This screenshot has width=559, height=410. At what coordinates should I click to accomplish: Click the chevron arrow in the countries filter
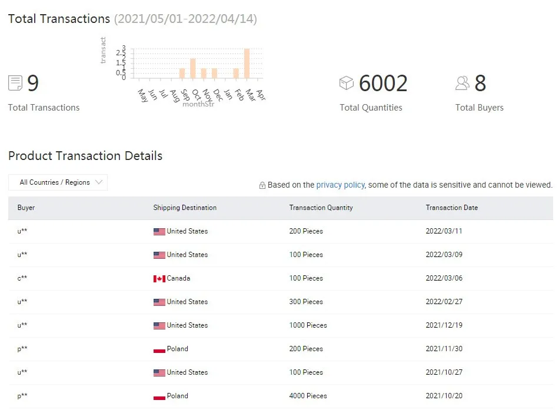tap(98, 182)
